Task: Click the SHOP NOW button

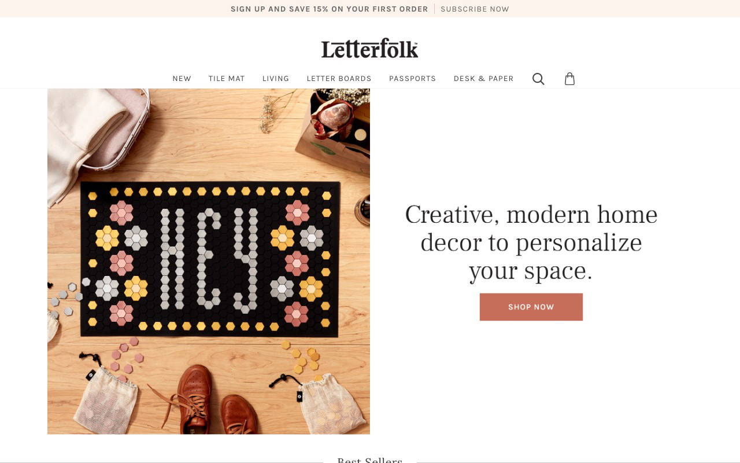Action: 531,307
